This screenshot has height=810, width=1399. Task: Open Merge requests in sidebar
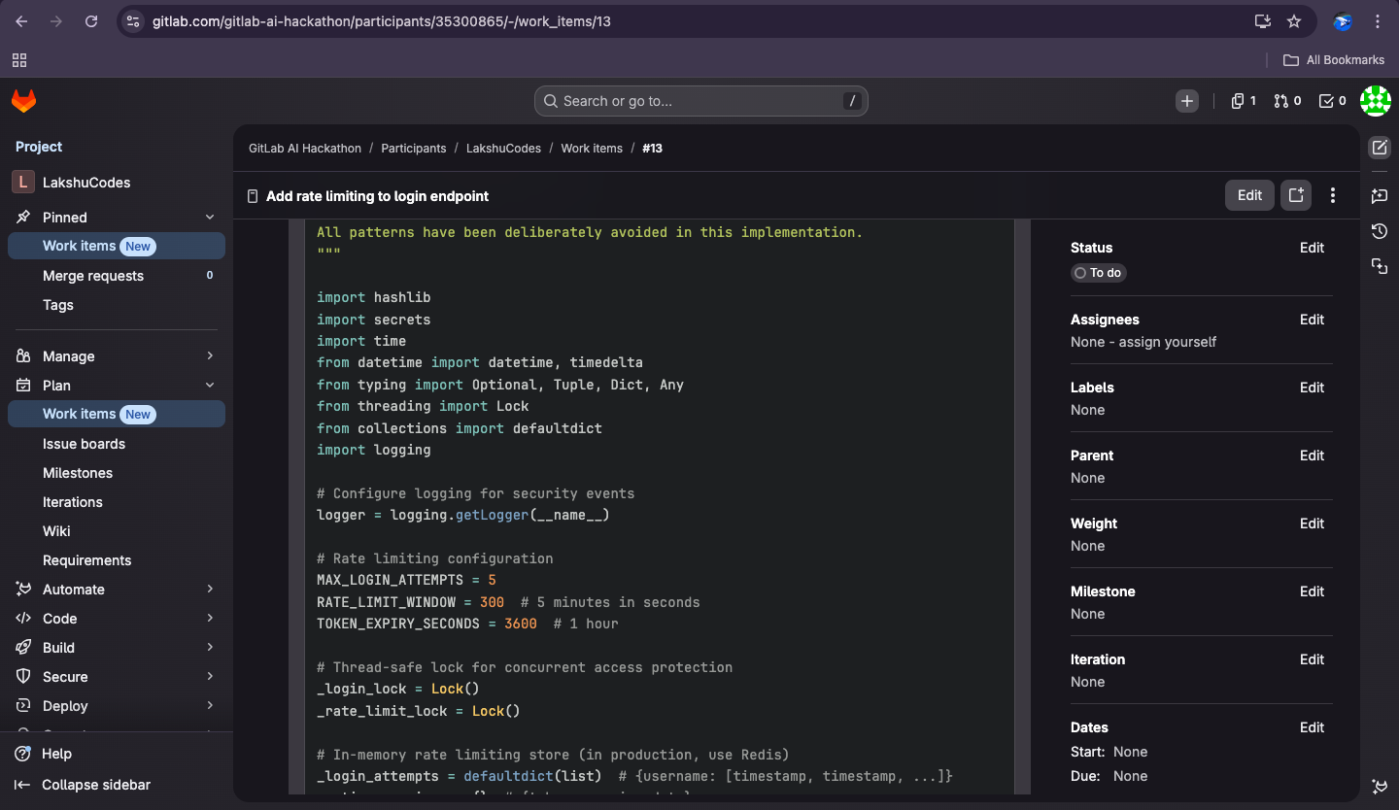pyautogui.click(x=117, y=276)
